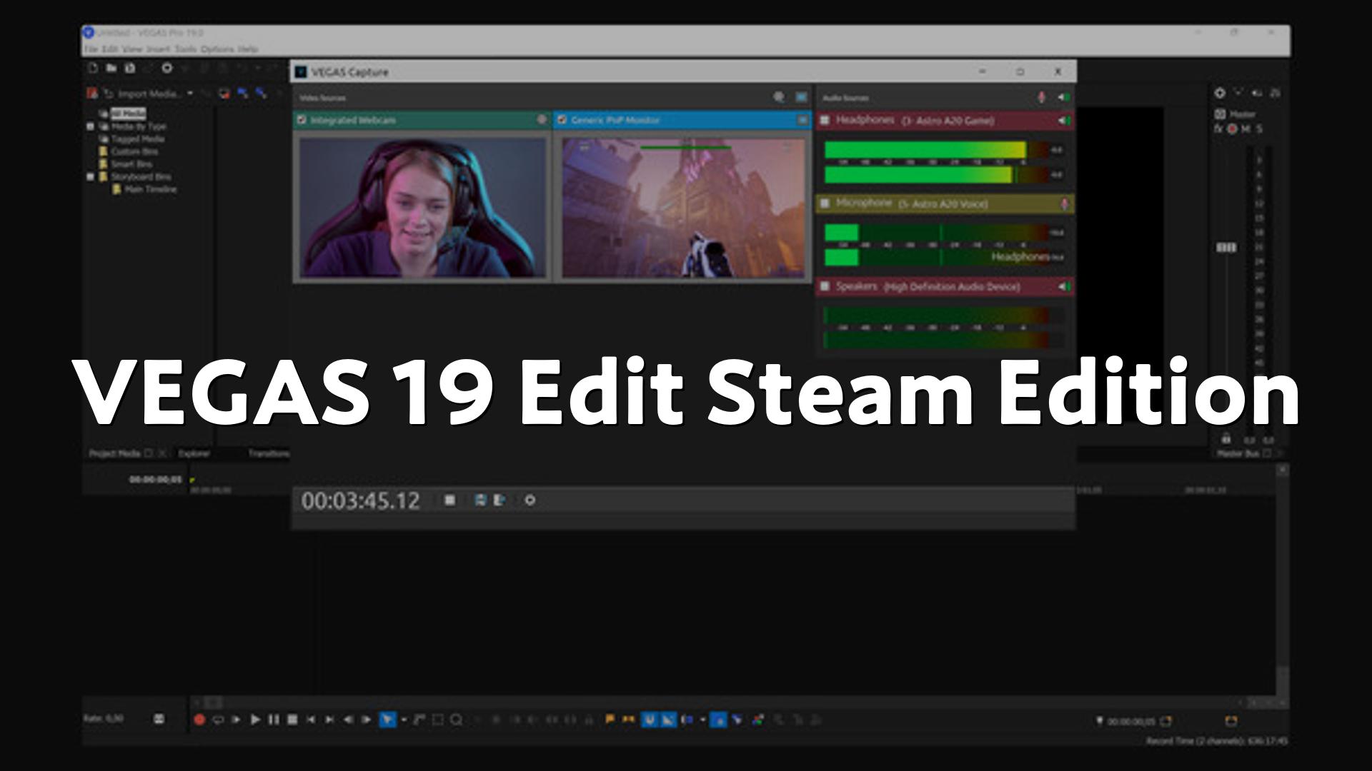This screenshot has width=1372, height=771.
Task: Open the File menu in VEGAS Pro
Action: 91,49
